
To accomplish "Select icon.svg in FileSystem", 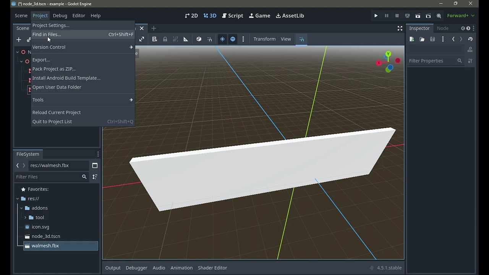I will 40,227.
